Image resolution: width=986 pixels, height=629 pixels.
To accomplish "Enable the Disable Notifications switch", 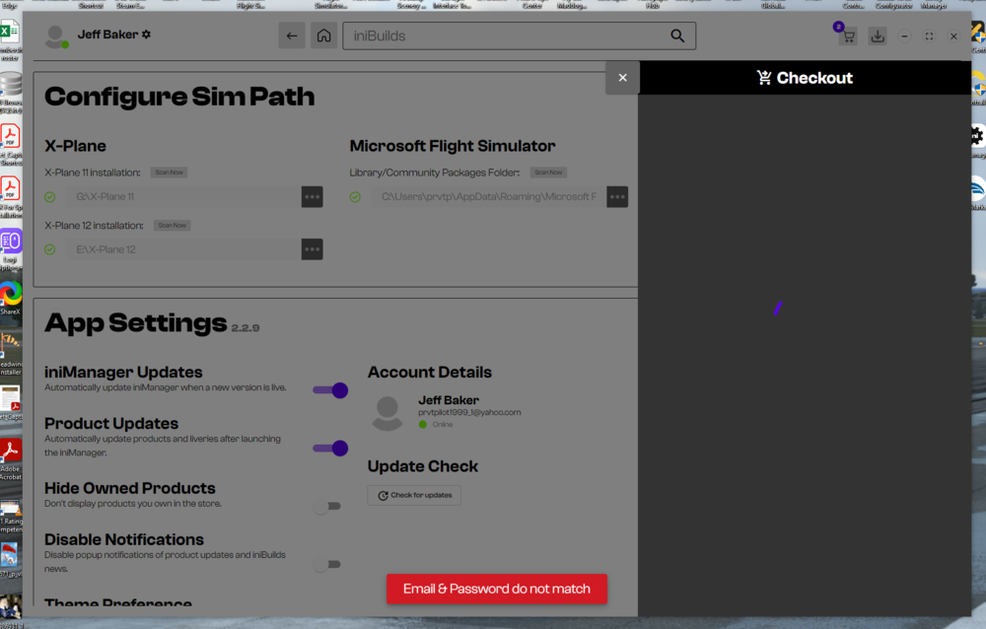I will tap(326, 564).
